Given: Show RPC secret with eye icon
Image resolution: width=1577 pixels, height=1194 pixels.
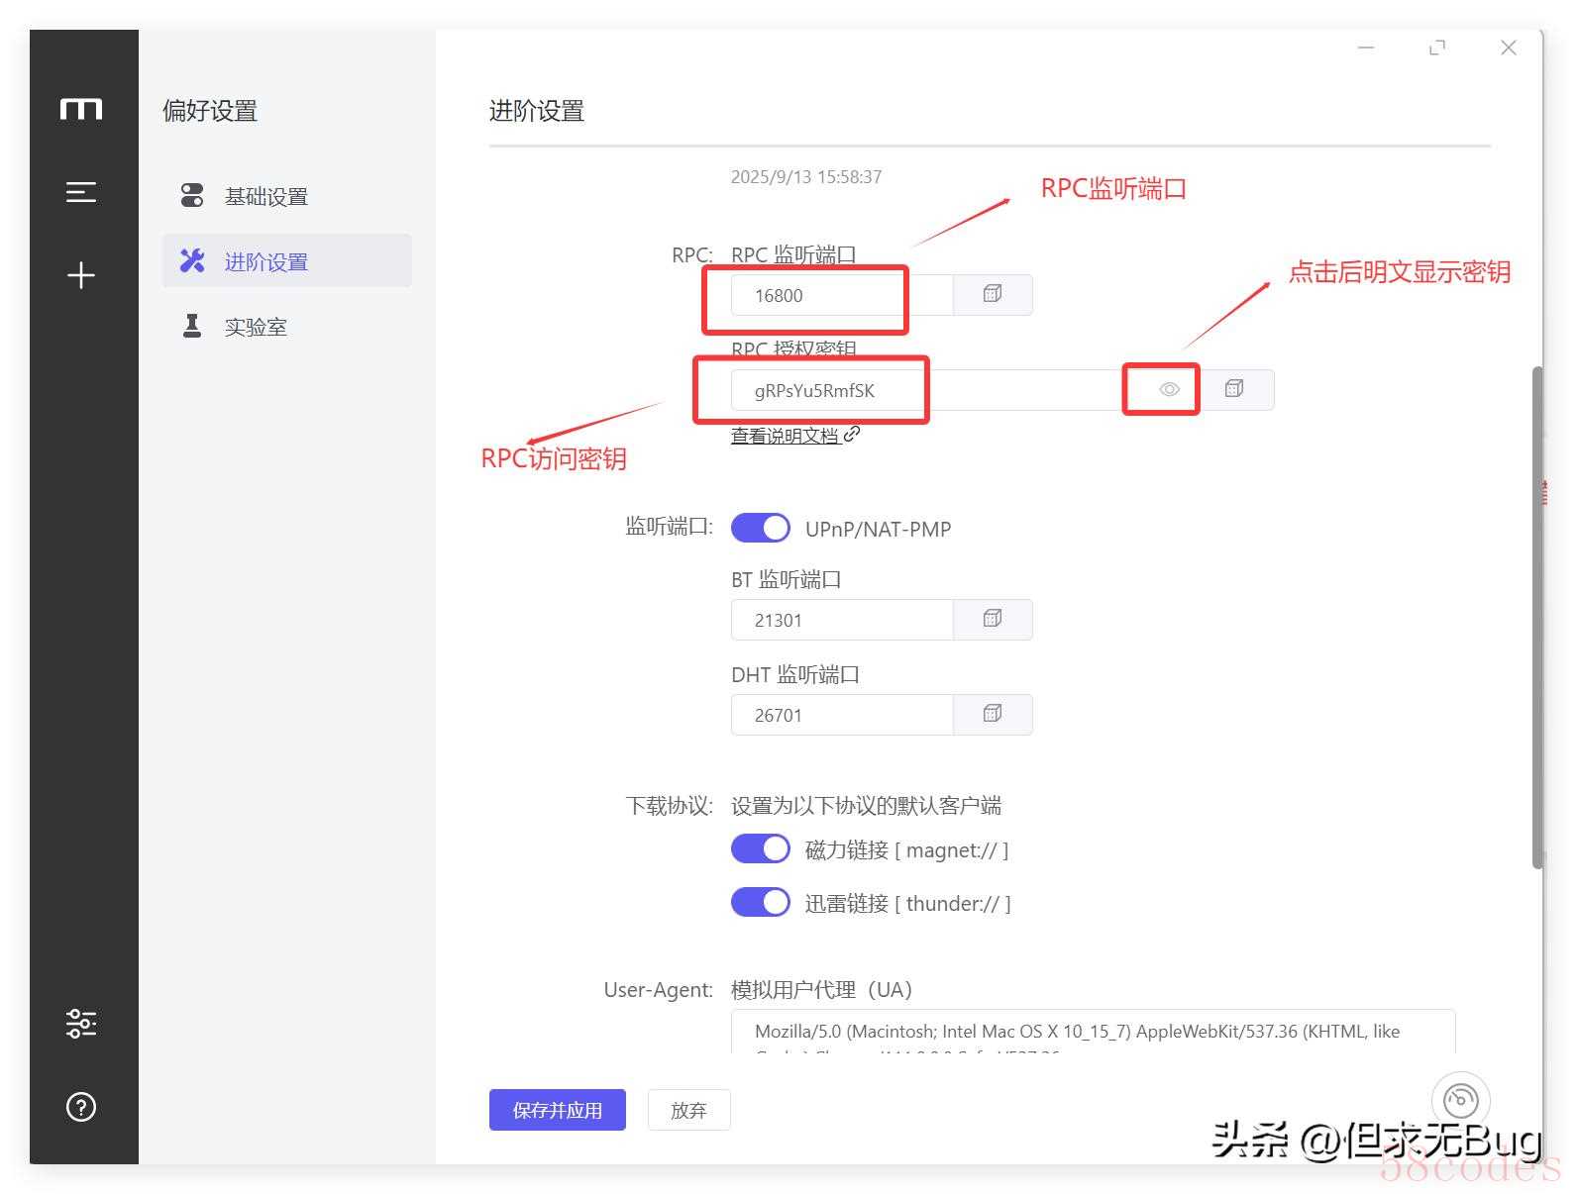Looking at the screenshot, I should point(1169,389).
